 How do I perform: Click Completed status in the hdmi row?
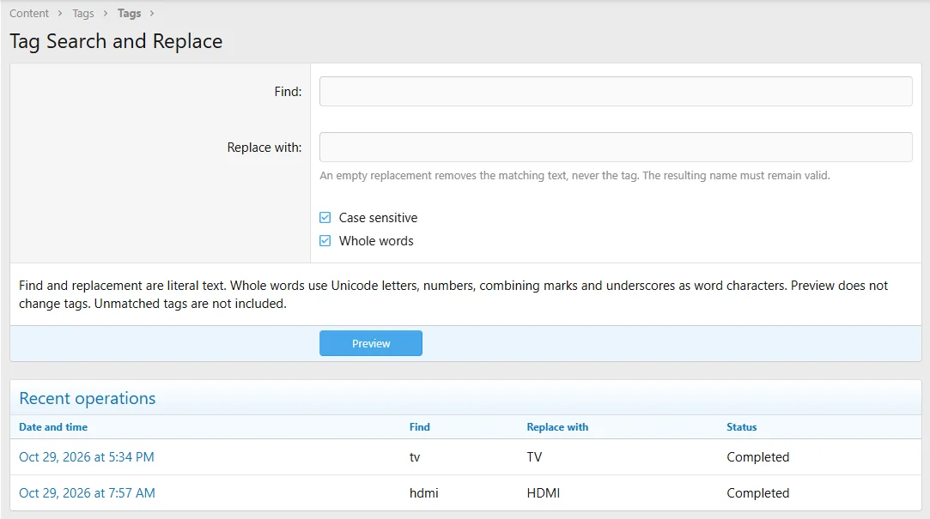point(758,493)
